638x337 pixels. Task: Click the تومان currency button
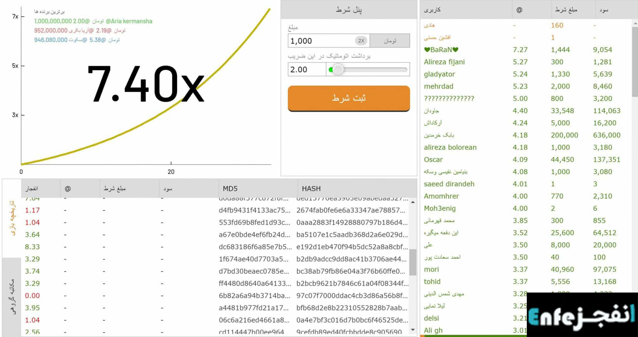tap(390, 41)
